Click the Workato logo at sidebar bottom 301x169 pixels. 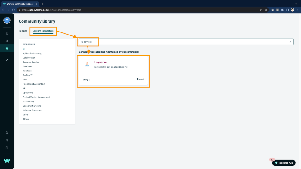click(x=7, y=161)
